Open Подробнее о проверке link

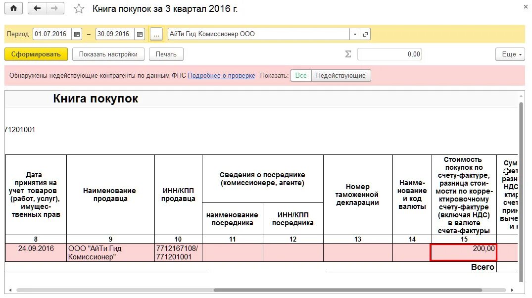pyautogui.click(x=222, y=76)
